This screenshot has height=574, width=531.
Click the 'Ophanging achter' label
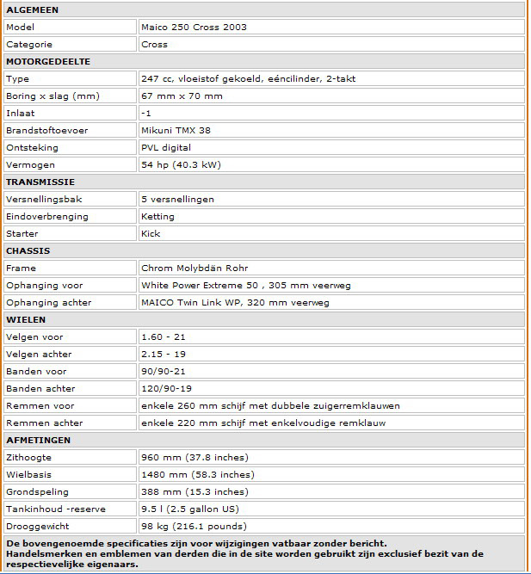click(x=49, y=302)
